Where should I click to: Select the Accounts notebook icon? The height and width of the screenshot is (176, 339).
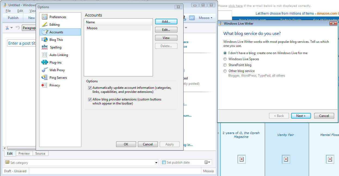coord(45,32)
